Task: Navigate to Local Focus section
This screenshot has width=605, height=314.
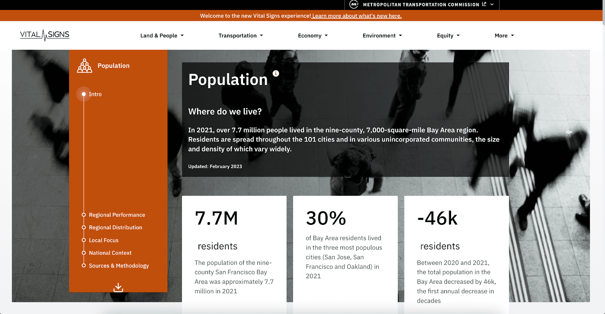Action: pos(104,240)
